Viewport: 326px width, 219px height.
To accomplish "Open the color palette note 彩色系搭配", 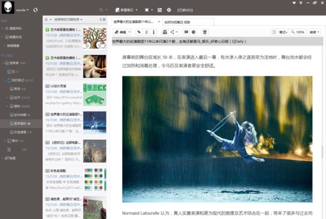I will (x=75, y=179).
